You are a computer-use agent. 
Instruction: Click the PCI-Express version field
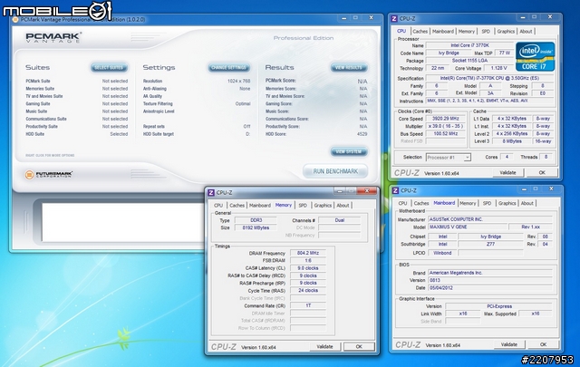499,306
